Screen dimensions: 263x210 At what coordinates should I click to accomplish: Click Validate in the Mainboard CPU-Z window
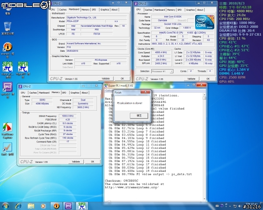coord(106,78)
